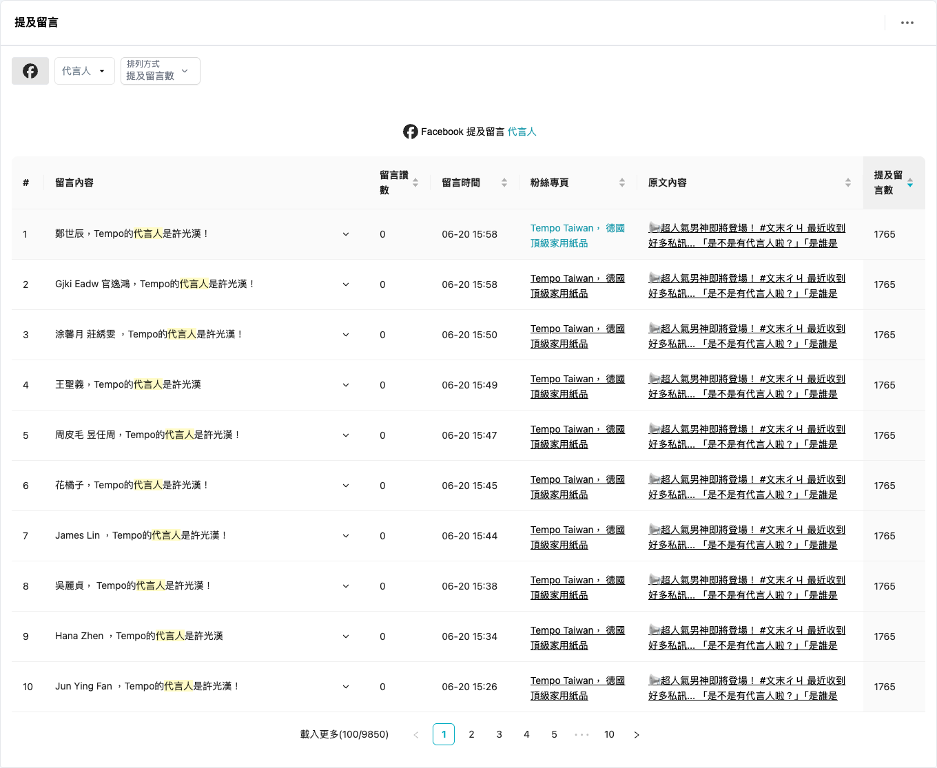This screenshot has height=768, width=937.
Task: Click the Facebook logo in the chart title
Action: 411,132
